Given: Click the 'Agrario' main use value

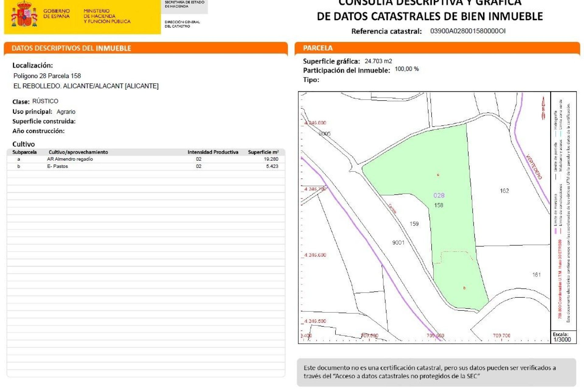Looking at the screenshot, I should point(66,112).
